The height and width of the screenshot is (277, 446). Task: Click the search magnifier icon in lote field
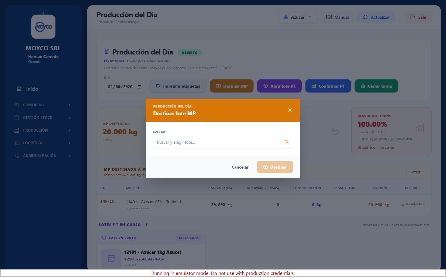click(287, 142)
